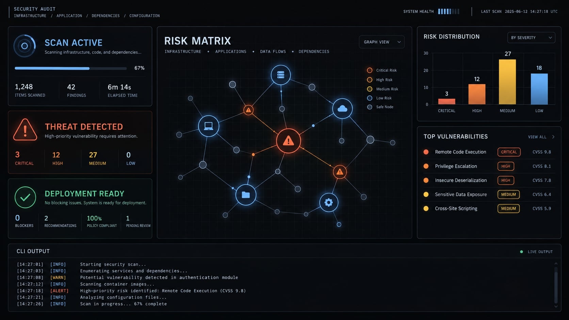Click the Live Output green status dot
This screenshot has width=569, height=320.
pyautogui.click(x=521, y=252)
